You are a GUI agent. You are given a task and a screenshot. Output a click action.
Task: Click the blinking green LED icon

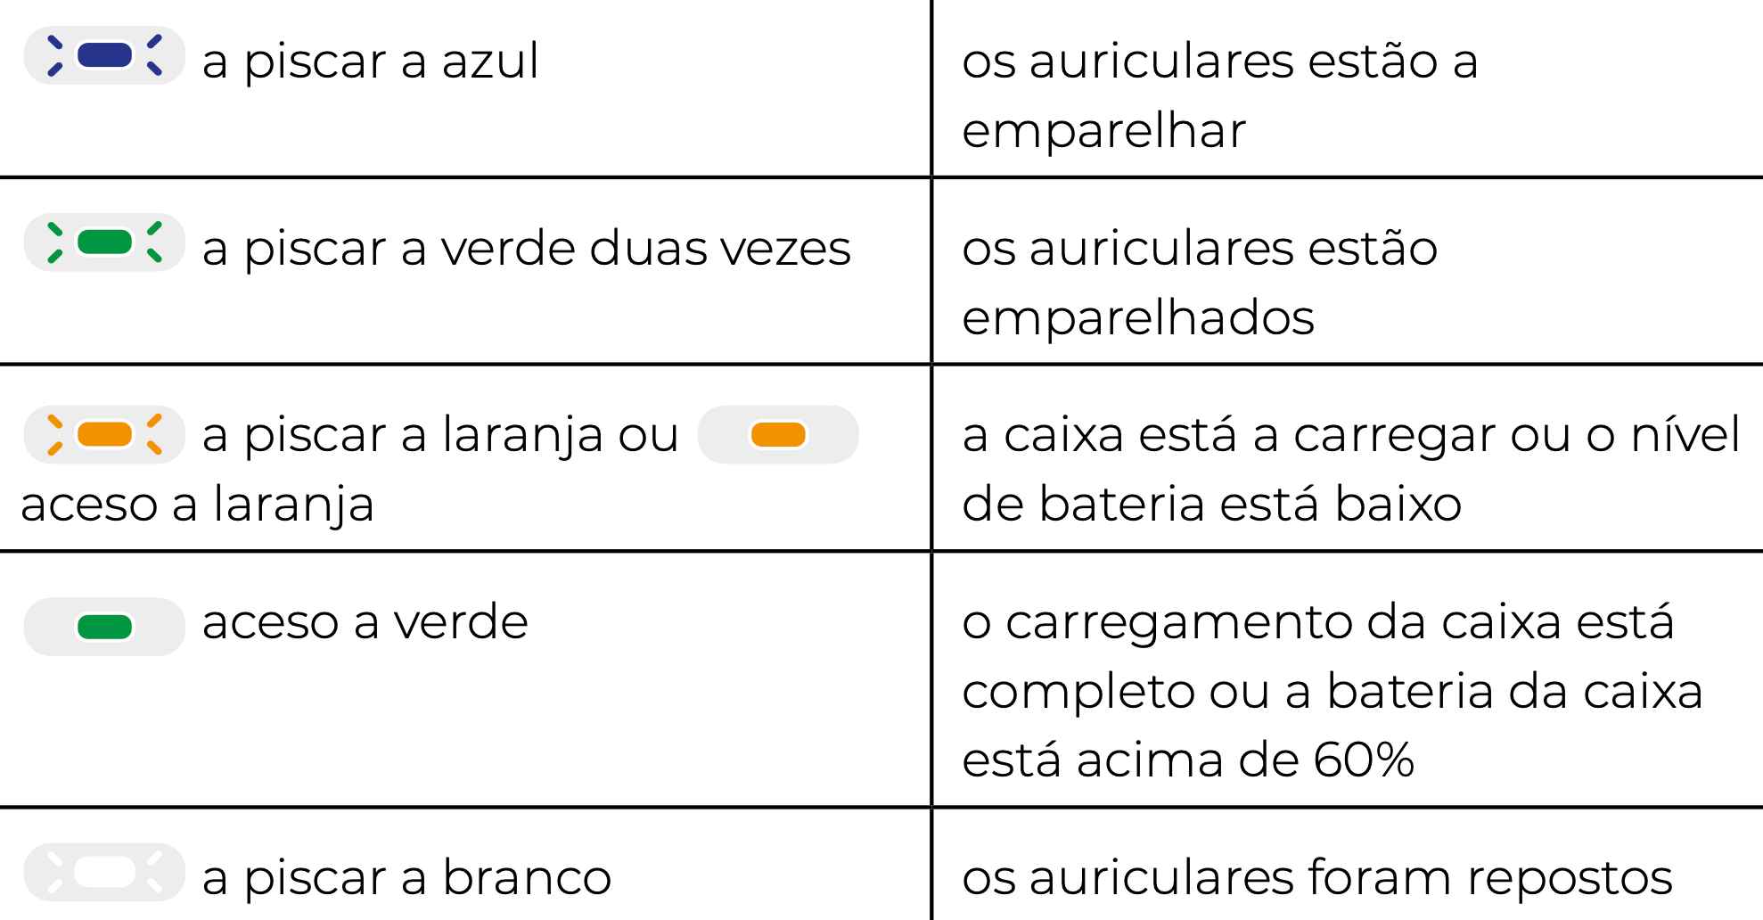click(x=104, y=242)
